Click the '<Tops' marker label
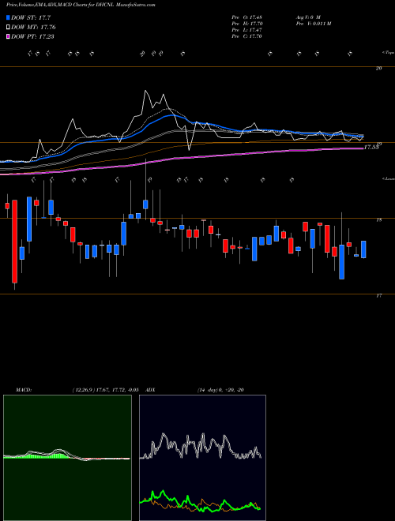This screenshot has width=395, height=521. [x=388, y=53]
